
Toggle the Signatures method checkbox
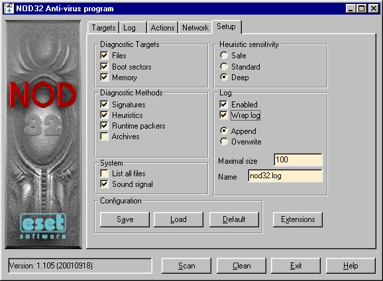104,104
